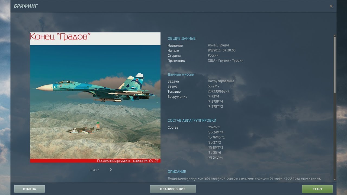Click description text about РЗСО Град battery
Screen dimensions: 347x195
(x=244, y=178)
